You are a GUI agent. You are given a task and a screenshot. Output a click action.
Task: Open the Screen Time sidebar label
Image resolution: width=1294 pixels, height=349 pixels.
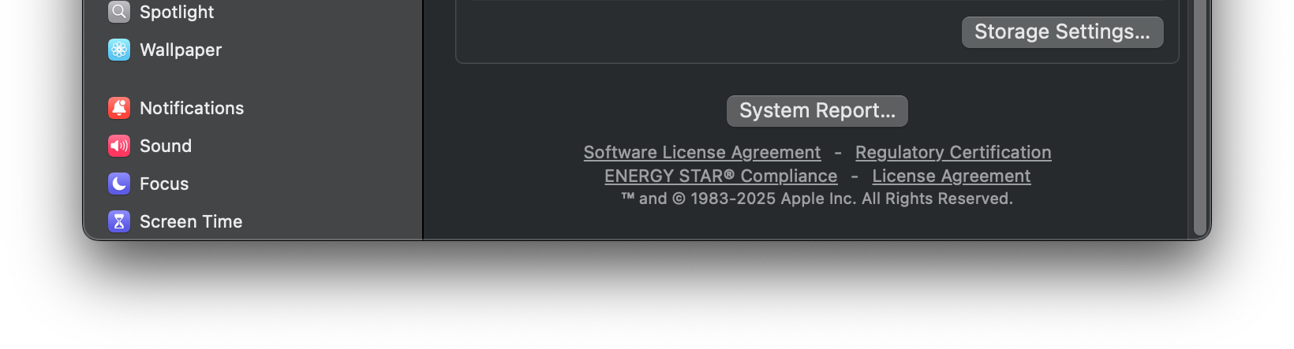tap(191, 221)
